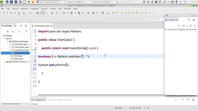198x111 pixels.
Task: Switch to the Declaration tab
Action: (65, 100)
